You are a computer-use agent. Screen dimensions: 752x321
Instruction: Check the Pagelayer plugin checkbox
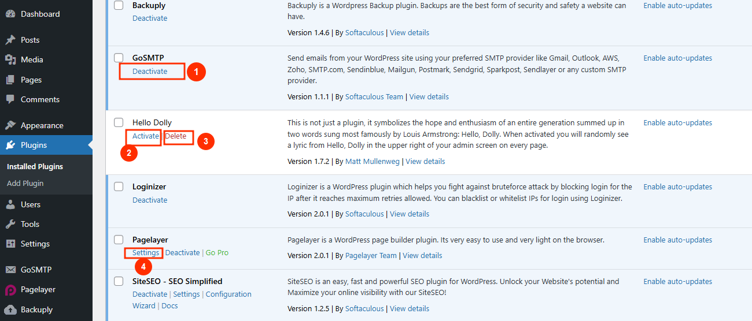point(119,240)
